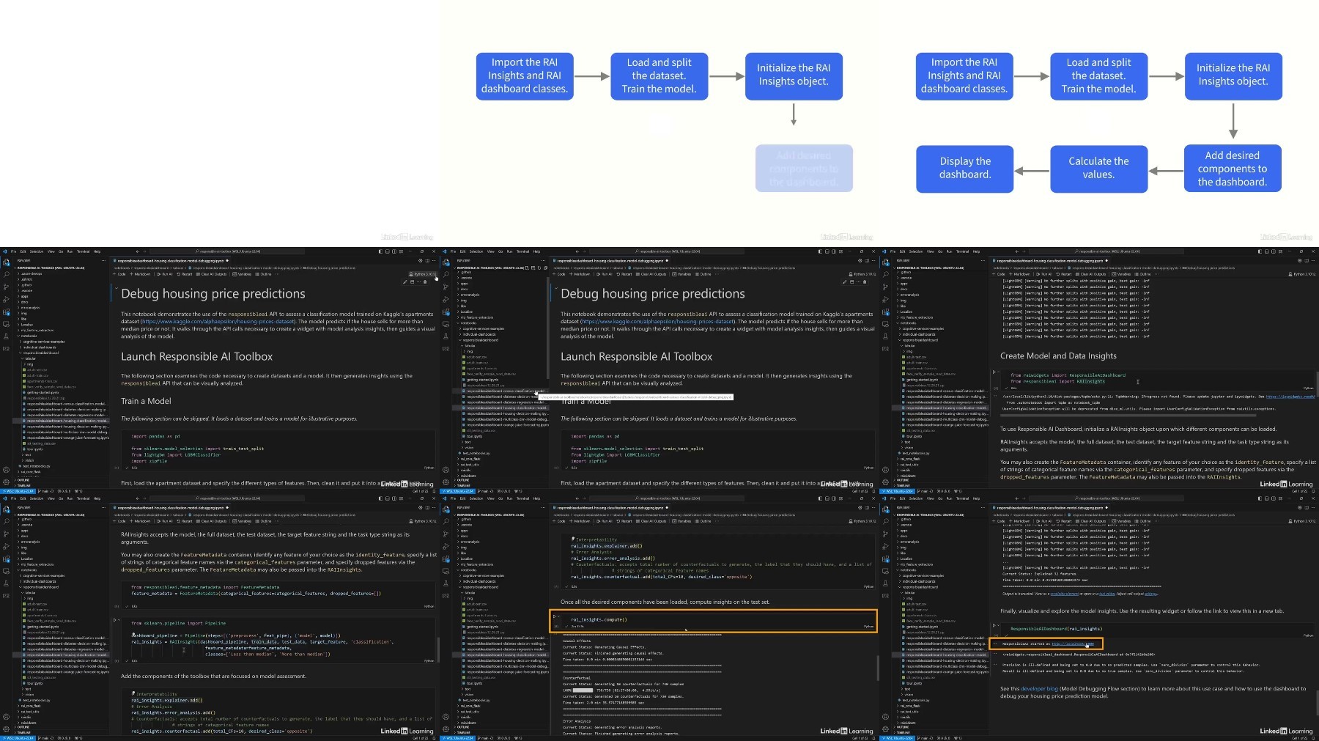
Task: Open Search view in the ResponsibleAIDashboard frame
Action: (885, 522)
